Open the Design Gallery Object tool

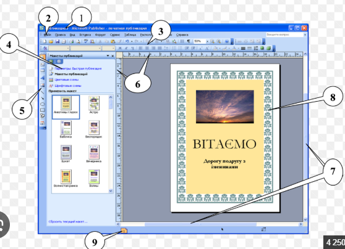pos(43,123)
